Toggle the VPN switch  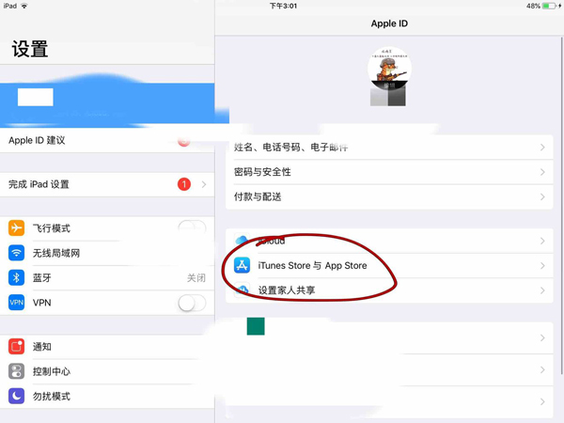point(192,303)
